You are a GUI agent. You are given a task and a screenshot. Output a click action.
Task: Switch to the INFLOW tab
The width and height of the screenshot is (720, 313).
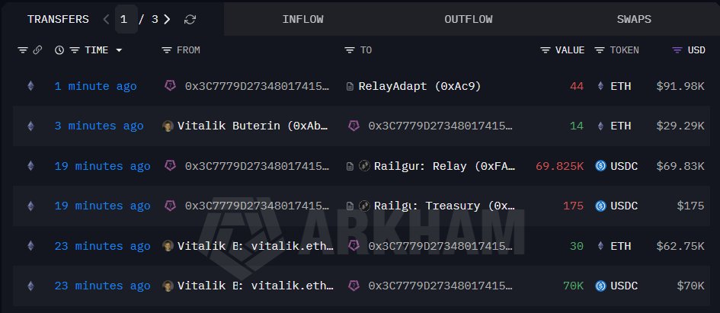click(302, 19)
